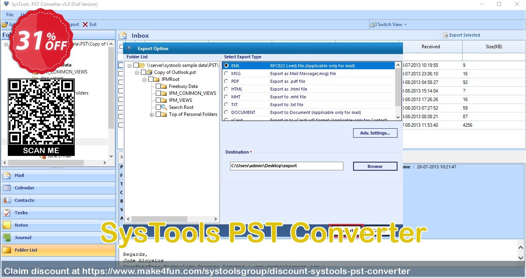526x278 pixels.
Task: Open the Mail section icon
Action: click(x=7, y=175)
